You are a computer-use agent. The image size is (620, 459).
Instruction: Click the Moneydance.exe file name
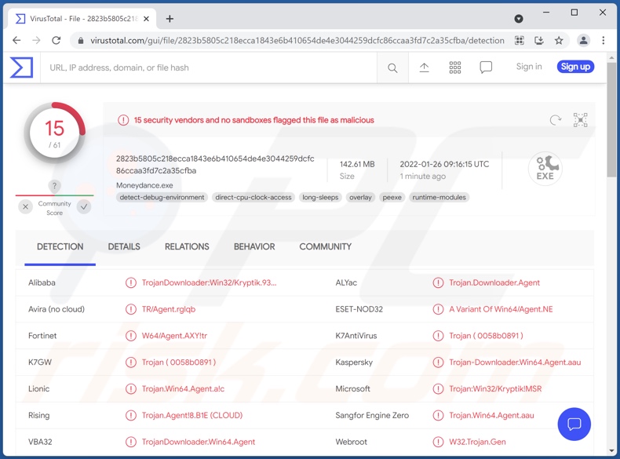click(x=144, y=185)
